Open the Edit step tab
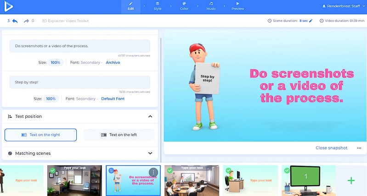 [x=131, y=7]
